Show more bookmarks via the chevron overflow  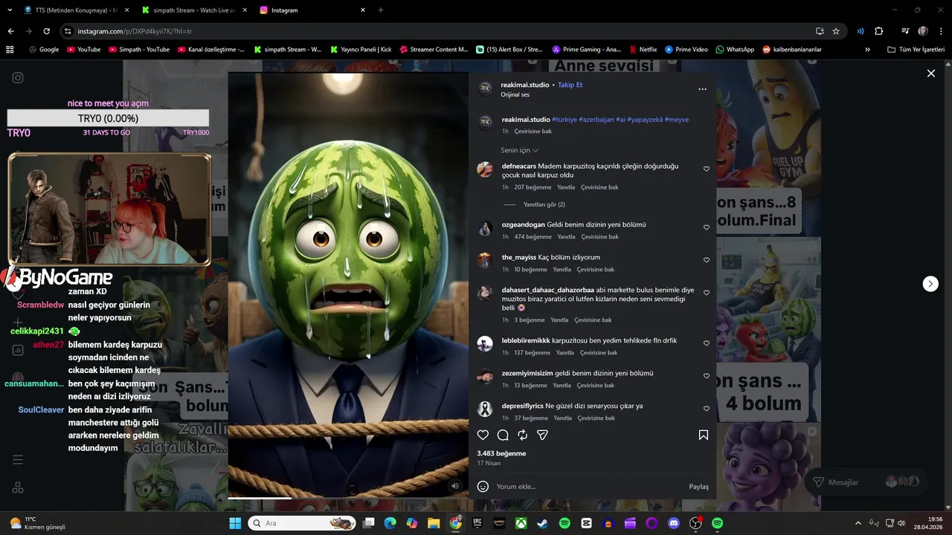point(867,49)
